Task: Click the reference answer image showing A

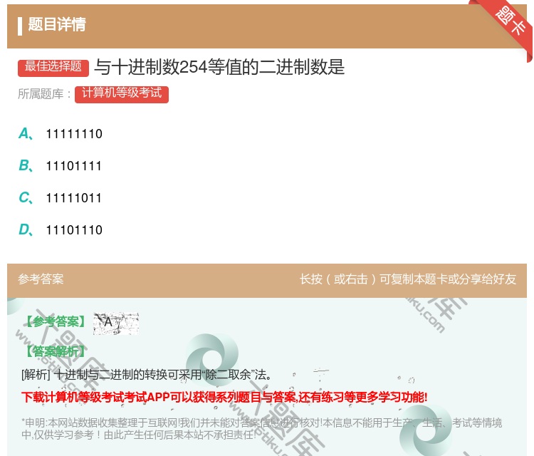Action: [116, 323]
